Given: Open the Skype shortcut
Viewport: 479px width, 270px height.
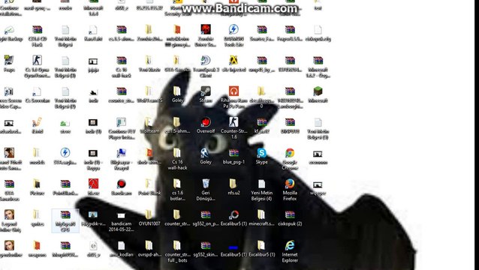Looking at the screenshot, I should pyautogui.click(x=262, y=156).
